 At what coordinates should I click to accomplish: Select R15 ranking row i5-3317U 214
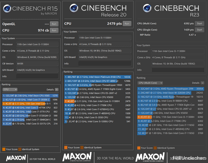click(x=30, y=124)
